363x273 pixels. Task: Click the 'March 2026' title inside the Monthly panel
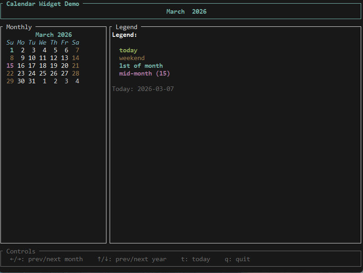54,35
